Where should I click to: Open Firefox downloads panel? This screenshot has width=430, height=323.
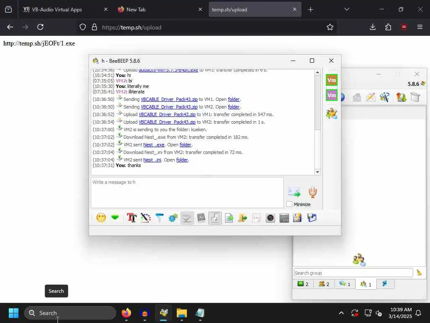(x=372, y=27)
